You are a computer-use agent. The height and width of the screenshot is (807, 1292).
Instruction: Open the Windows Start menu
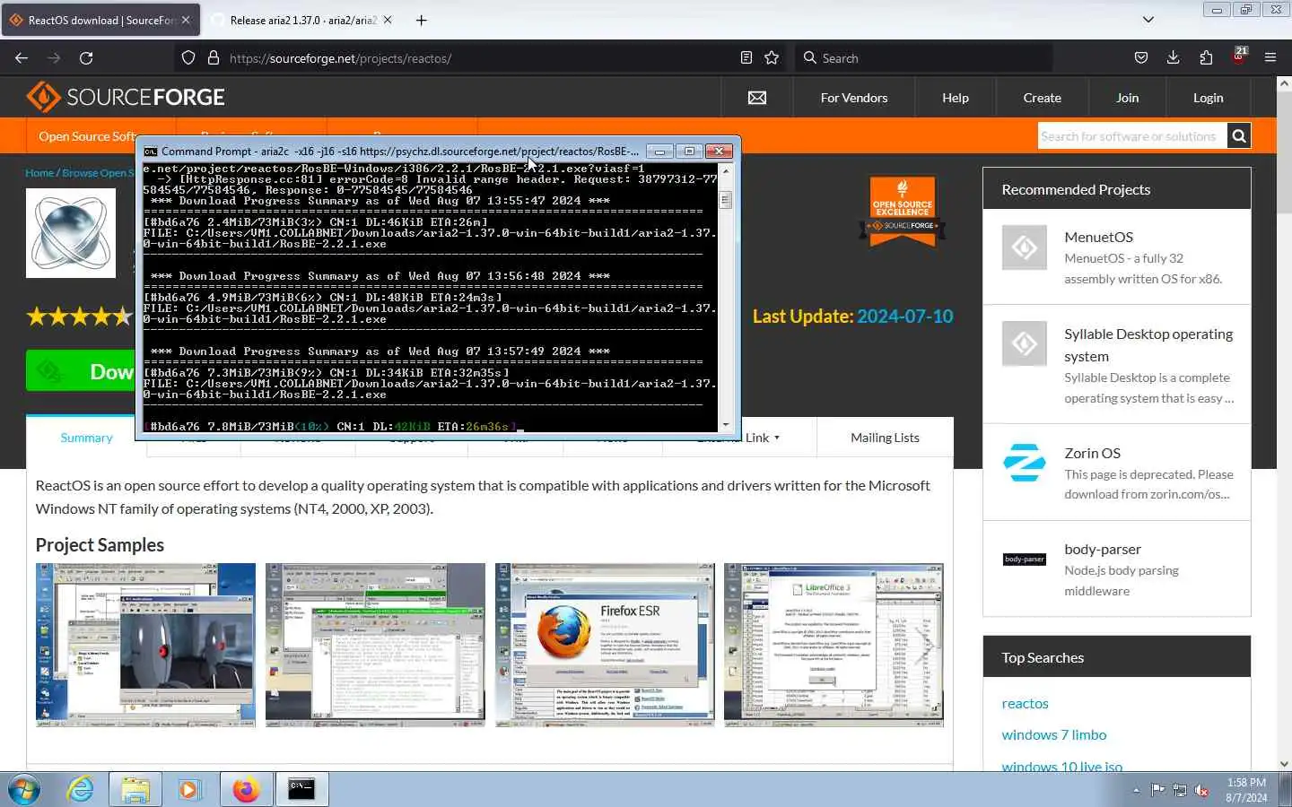click(24, 790)
